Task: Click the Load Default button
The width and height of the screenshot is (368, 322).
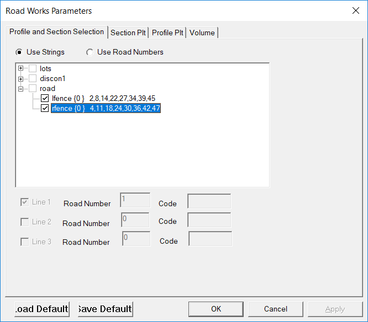Action: [x=42, y=309]
